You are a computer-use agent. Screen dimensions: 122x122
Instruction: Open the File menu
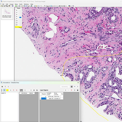(x=3, y=4)
